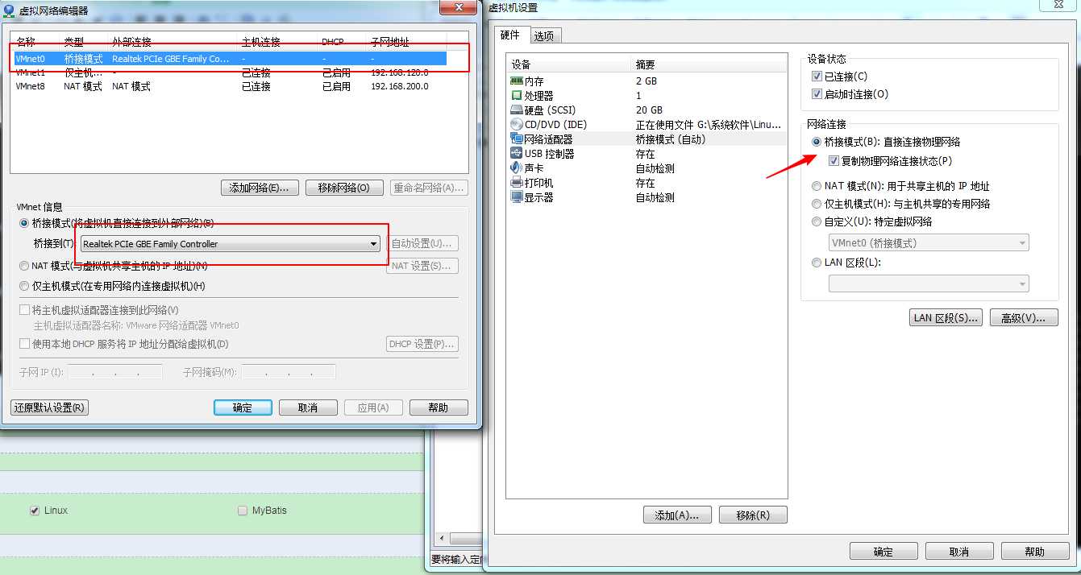Click 帮助 in 虚拟机设置 window

[1035, 552]
